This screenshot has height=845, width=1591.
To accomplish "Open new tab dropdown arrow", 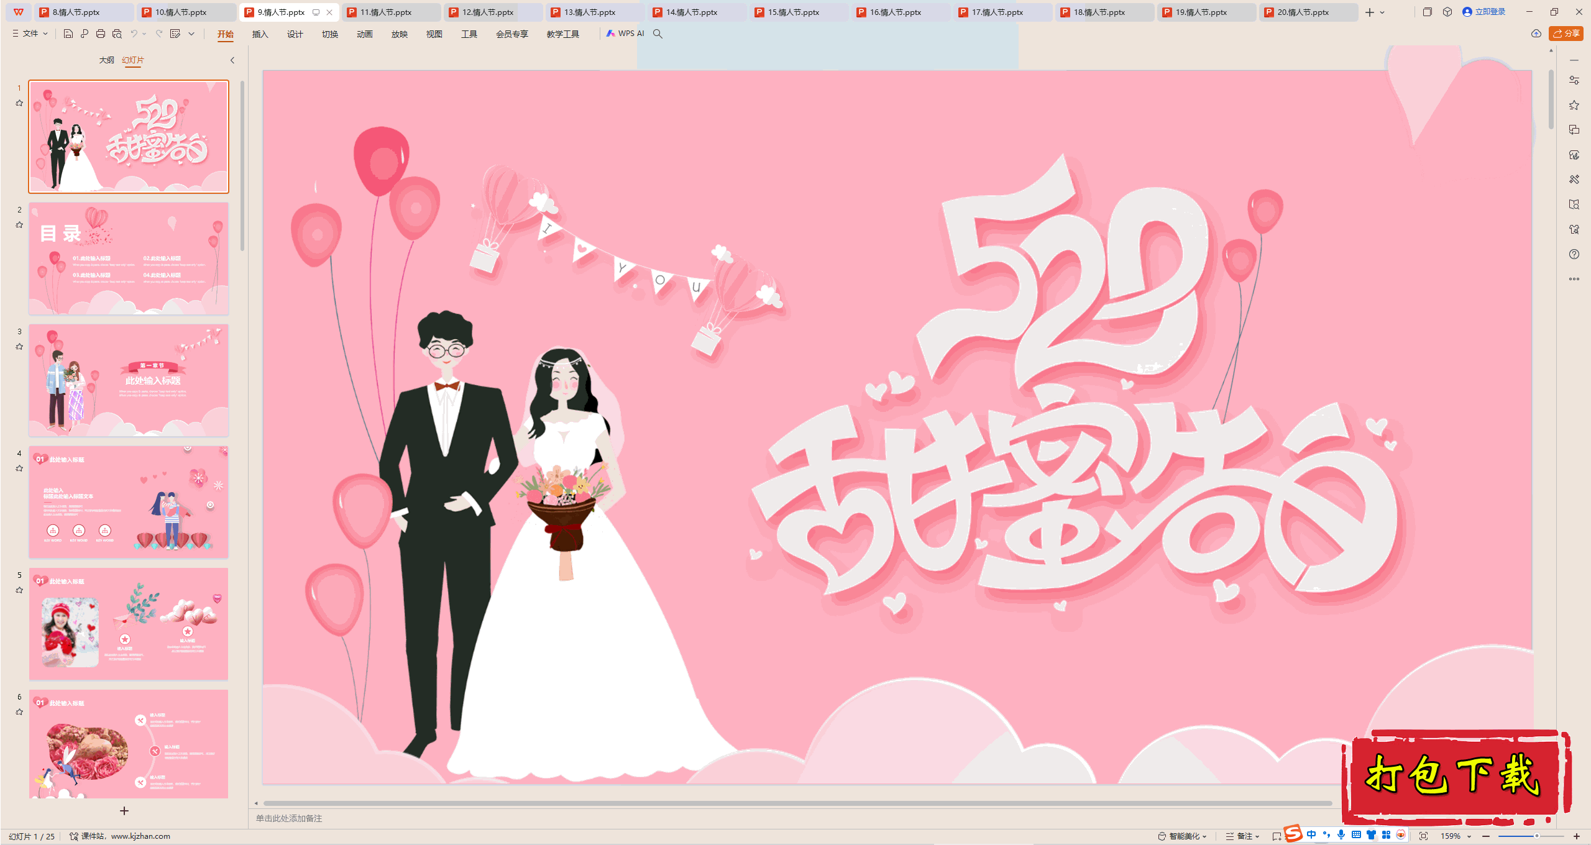I will point(1382,12).
